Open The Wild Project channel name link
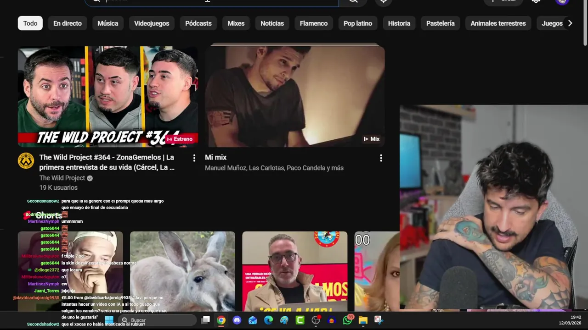This screenshot has height=330, width=588. (x=62, y=178)
